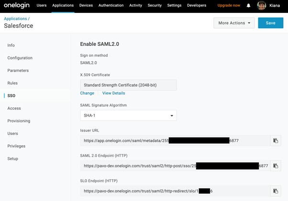Open the Parameters sidebar tab
Viewport: 288px width, 201px height.
tap(18, 70)
